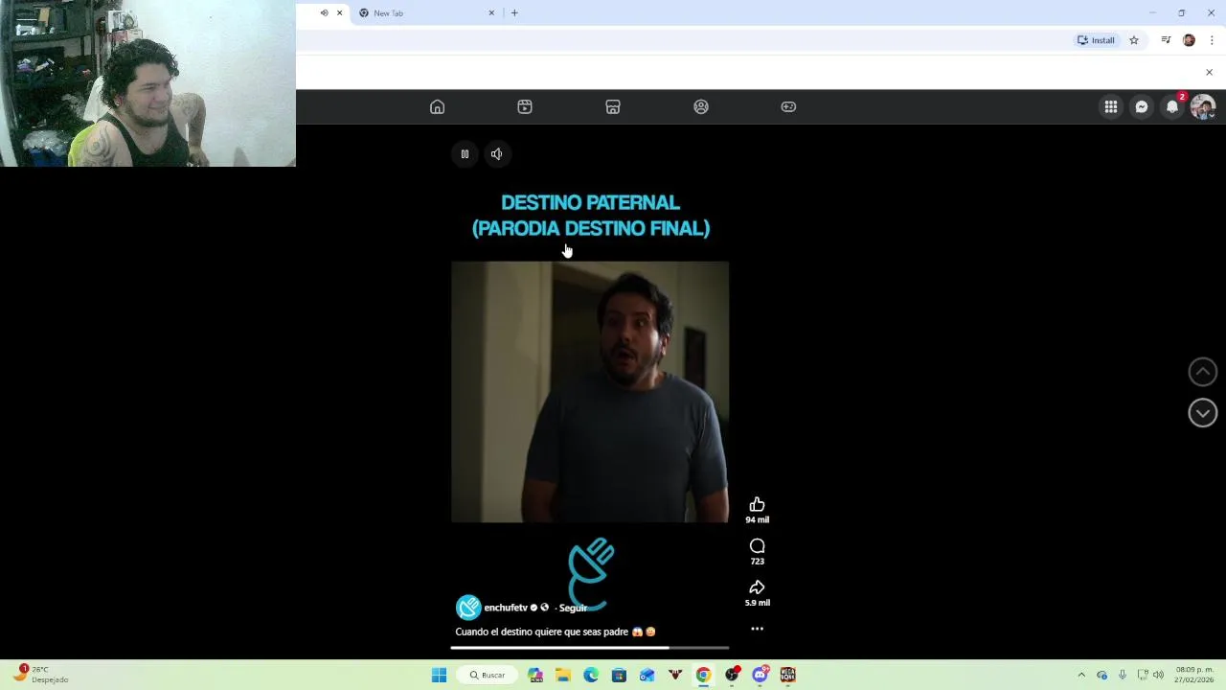Open File Explorer from taskbar
Image resolution: width=1226 pixels, height=690 pixels.
[563, 676]
